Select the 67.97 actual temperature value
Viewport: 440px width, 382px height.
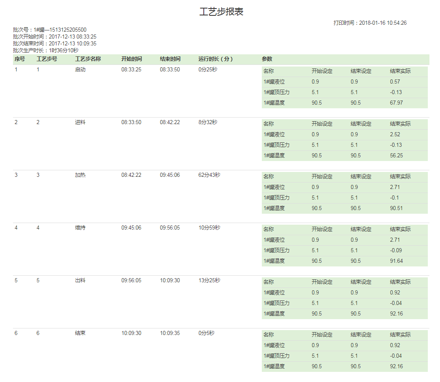(396, 103)
